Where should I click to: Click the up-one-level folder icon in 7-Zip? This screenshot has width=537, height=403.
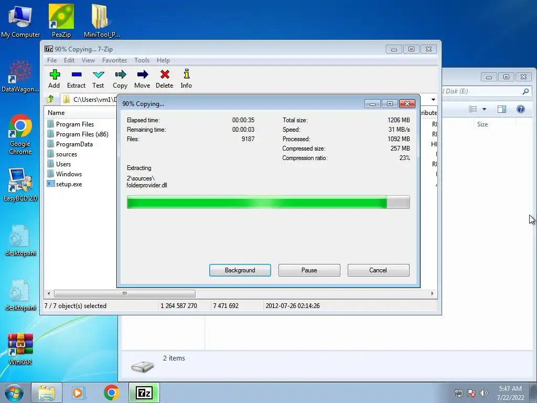[50, 99]
